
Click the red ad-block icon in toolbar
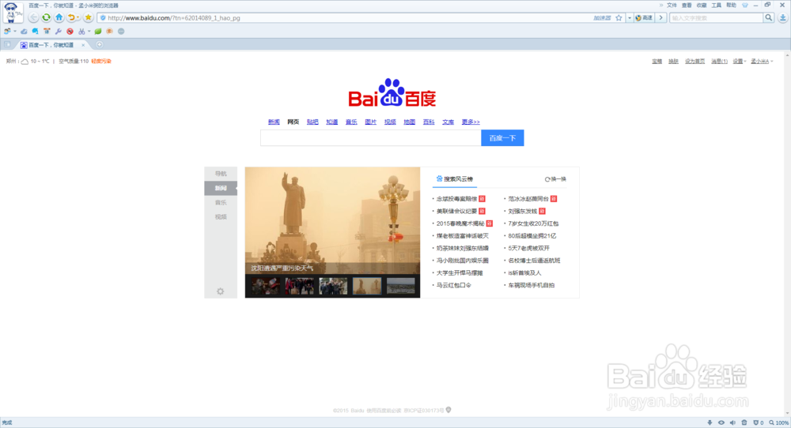coord(70,32)
